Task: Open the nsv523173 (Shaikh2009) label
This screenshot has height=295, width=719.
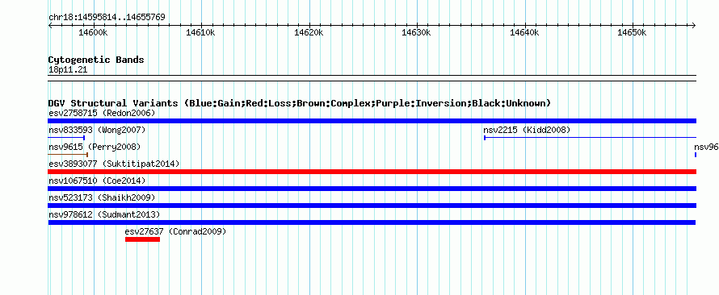Action: 102,197
